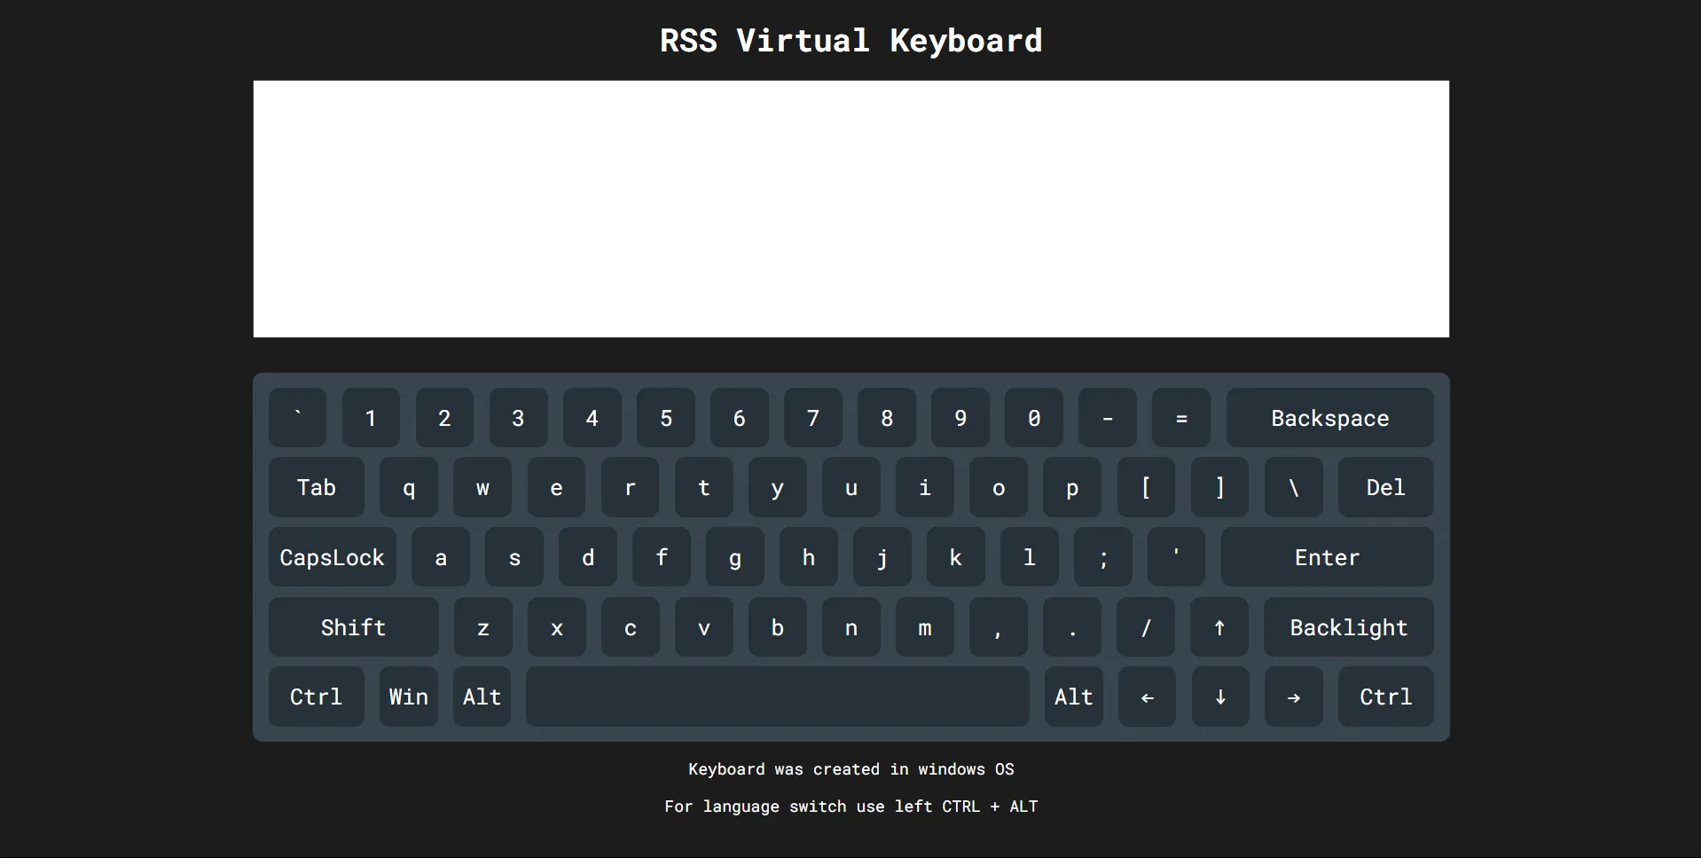Click the letter k key
Viewport: 1701px width, 858px height.
[x=956, y=557]
